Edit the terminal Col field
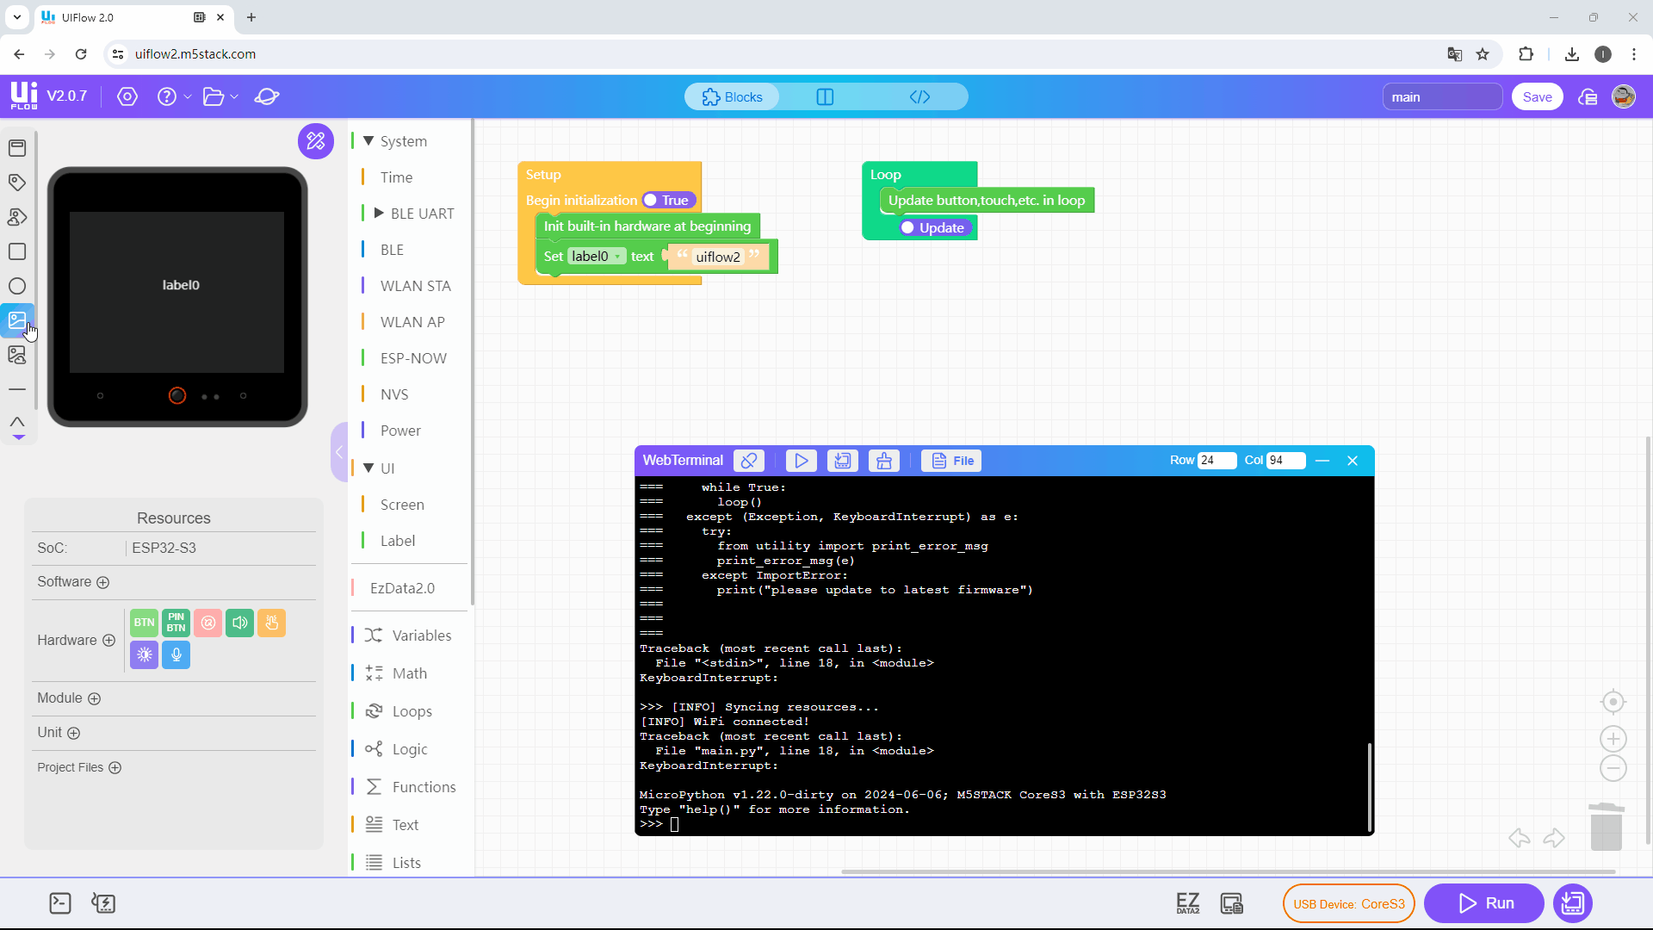 tap(1285, 461)
